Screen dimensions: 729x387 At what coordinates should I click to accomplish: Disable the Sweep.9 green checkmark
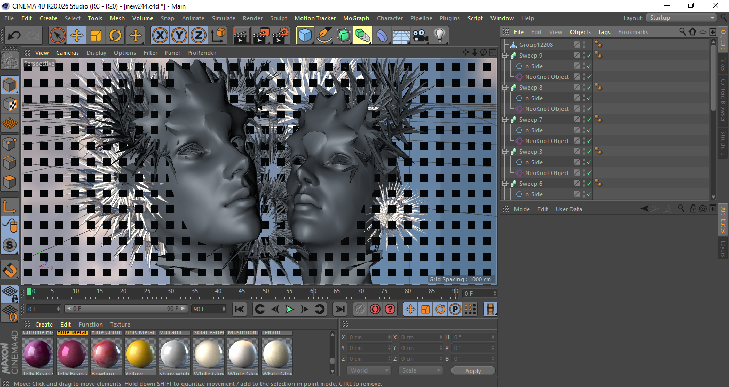coord(589,56)
